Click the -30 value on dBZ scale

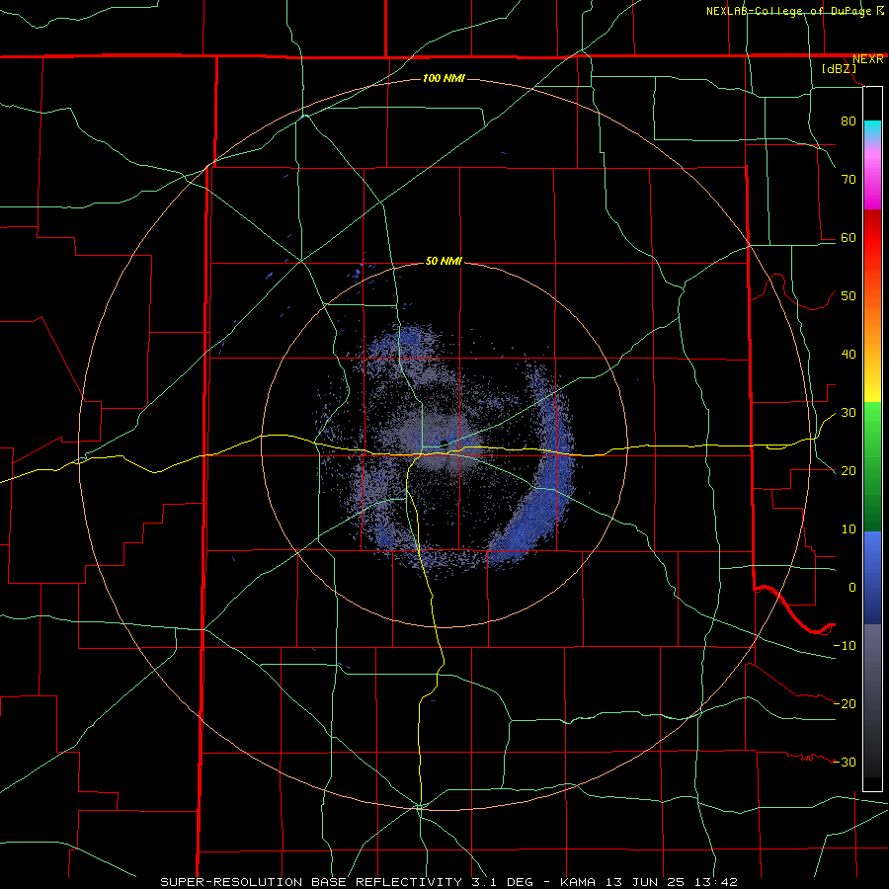click(x=845, y=763)
